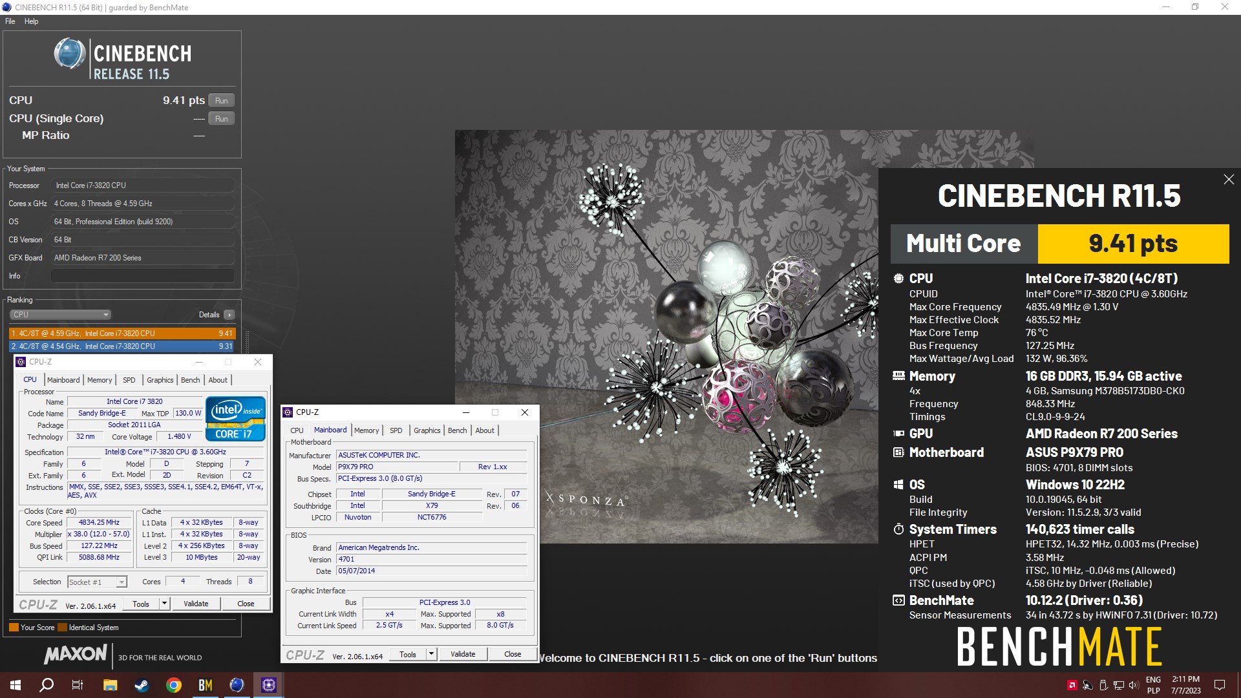Click the GPU icon in BenchMate panel
Viewport: 1241px width, 698px height.
tap(898, 434)
